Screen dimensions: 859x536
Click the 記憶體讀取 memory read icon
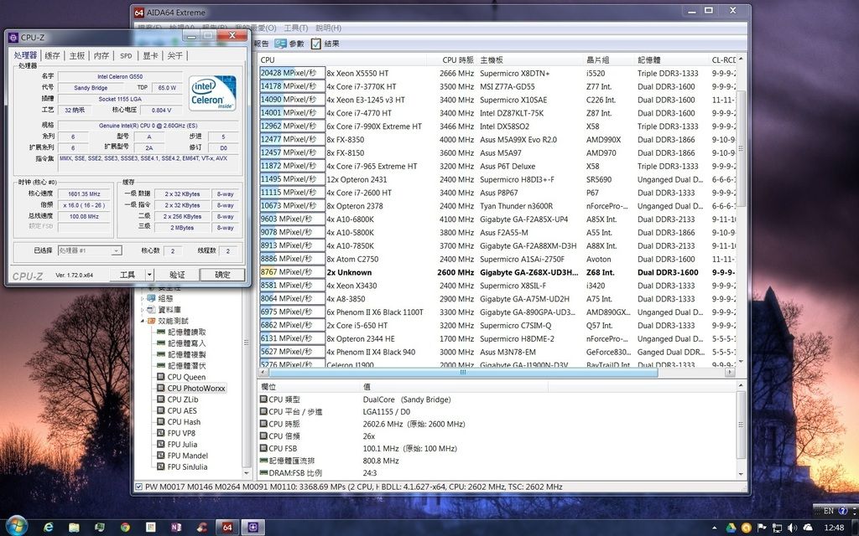coord(160,332)
